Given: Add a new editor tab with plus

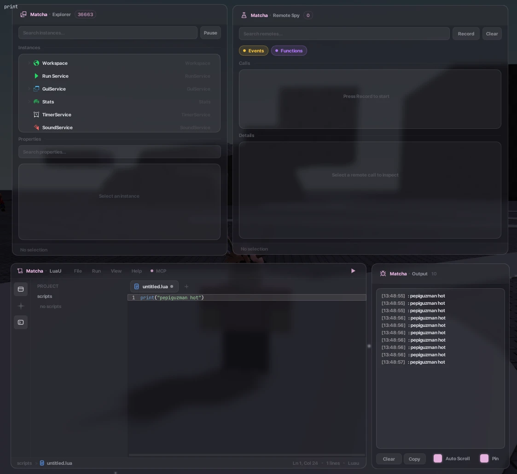Looking at the screenshot, I should point(186,287).
